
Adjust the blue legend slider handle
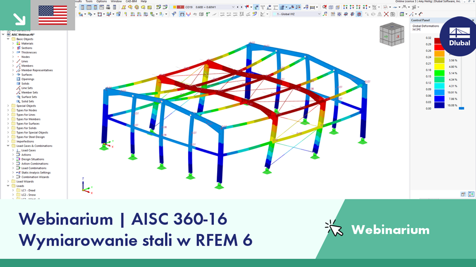[x=462, y=108]
